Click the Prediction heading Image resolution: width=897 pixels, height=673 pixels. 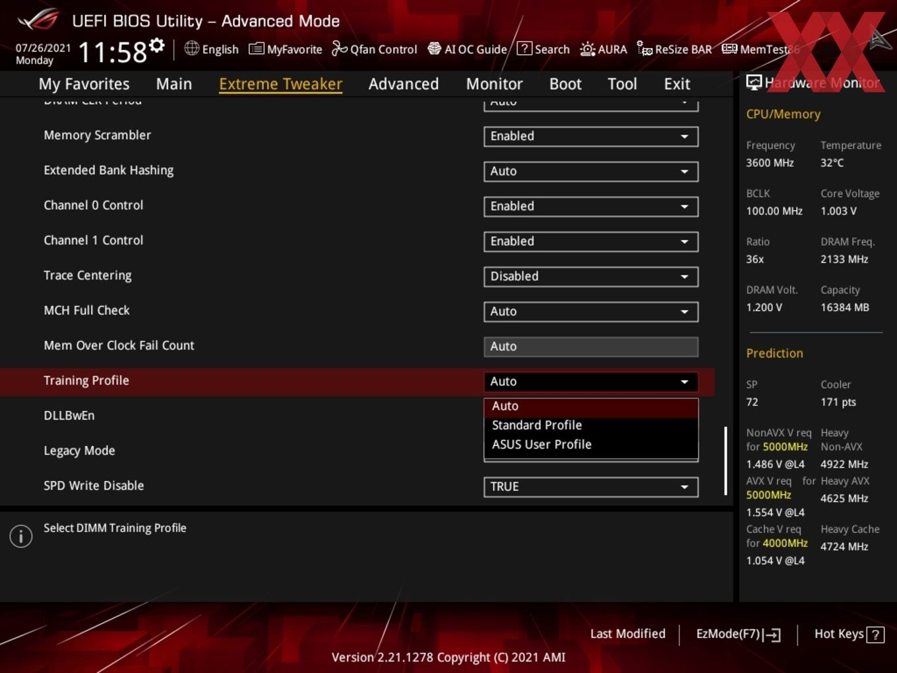tap(774, 353)
